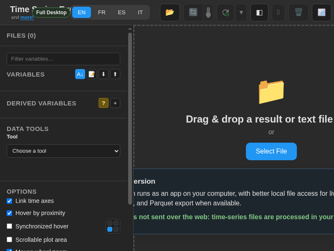Click the FILES (0) section header
The width and height of the screenshot is (334, 251).
pyautogui.click(x=21, y=36)
